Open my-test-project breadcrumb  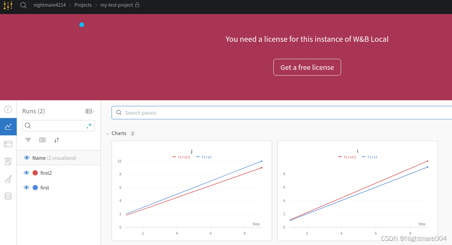[x=117, y=5]
